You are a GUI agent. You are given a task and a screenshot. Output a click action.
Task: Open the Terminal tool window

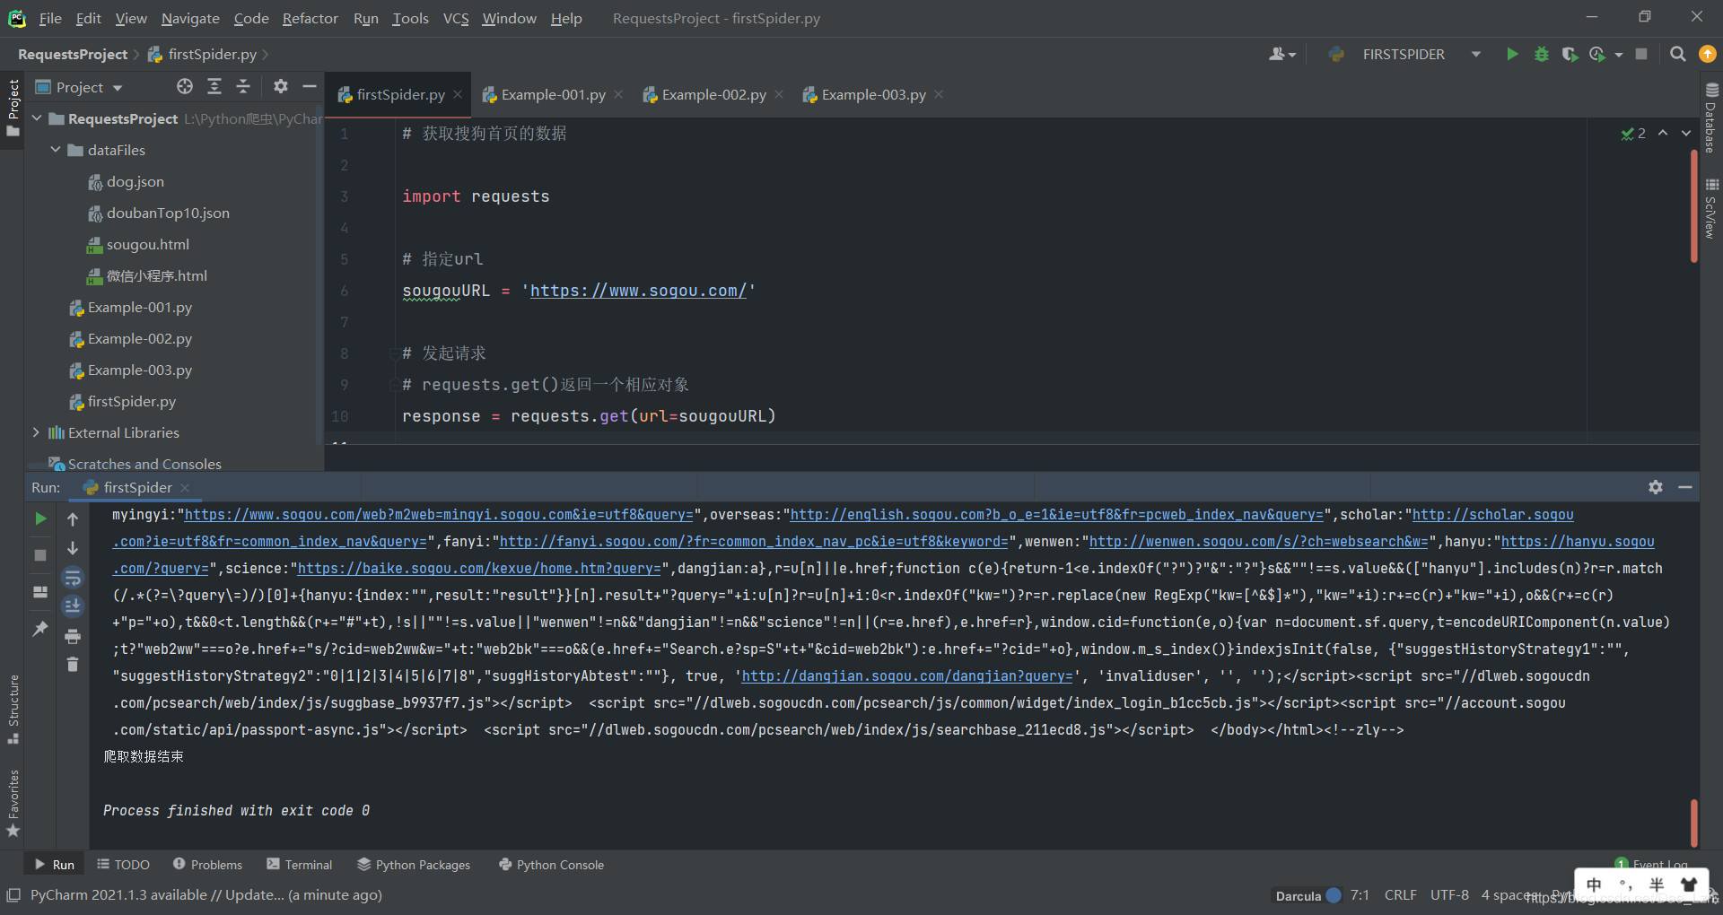click(300, 865)
